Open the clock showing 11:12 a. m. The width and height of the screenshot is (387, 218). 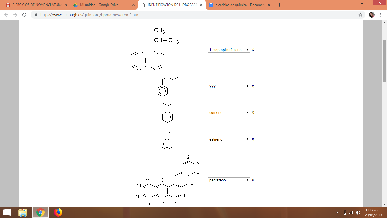click(x=373, y=213)
